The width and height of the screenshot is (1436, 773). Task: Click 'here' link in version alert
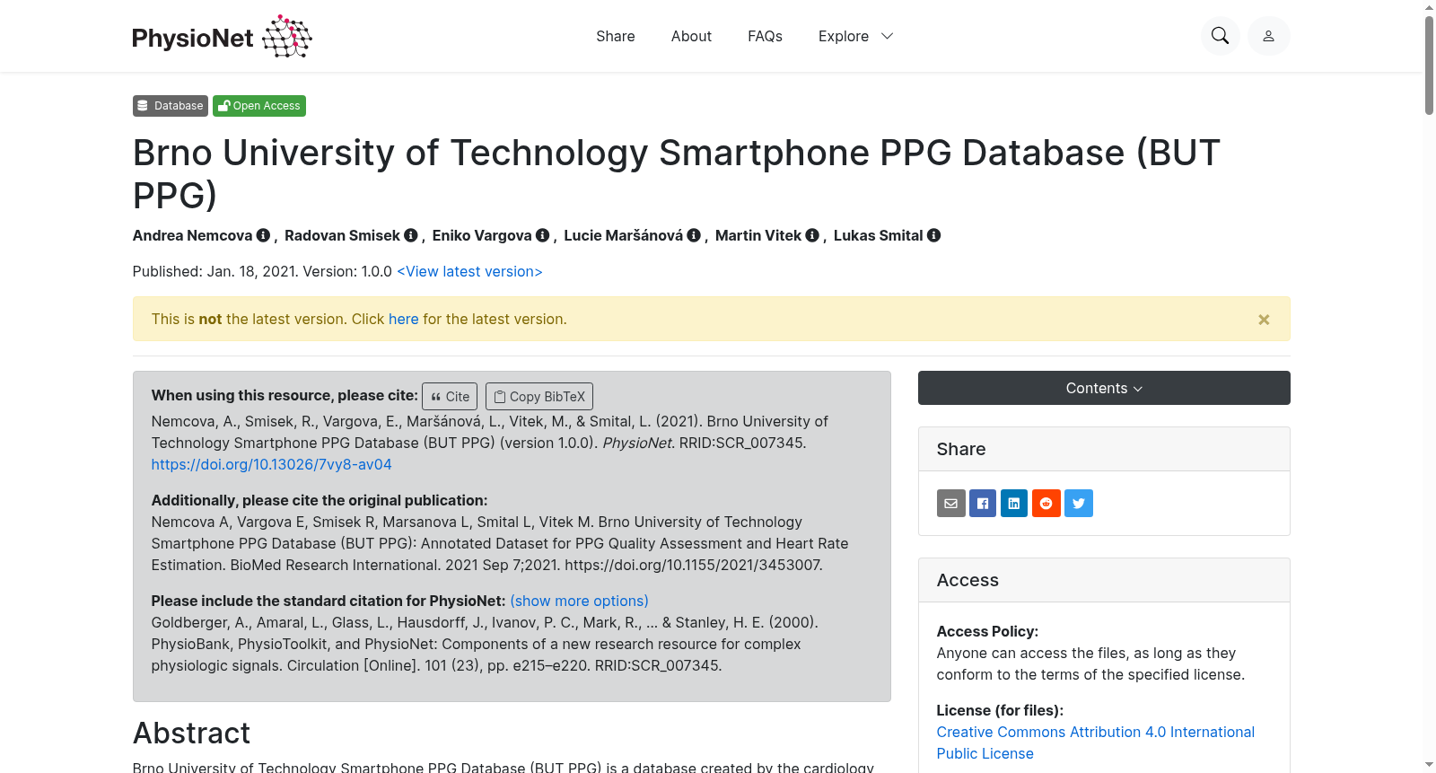(x=404, y=319)
